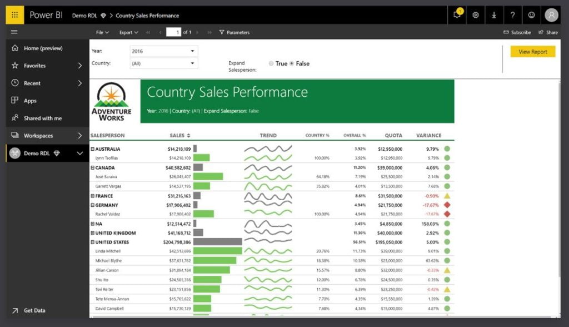The height and width of the screenshot is (327, 569).
Task: Click the View Report button
Action: click(533, 52)
